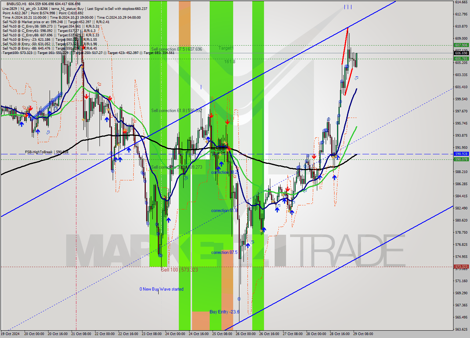Click the 'Buy Entry -23.6' label
Image resolution: width=470 pixels, height=338 pixels.
point(224,312)
